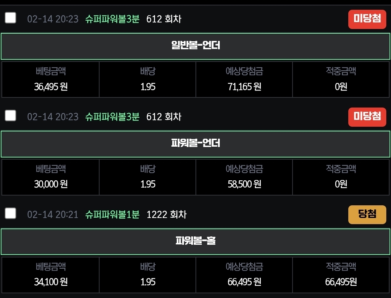Select the 파워볼-언더 bet banner
Screen dimensions: 391x298
point(195,144)
